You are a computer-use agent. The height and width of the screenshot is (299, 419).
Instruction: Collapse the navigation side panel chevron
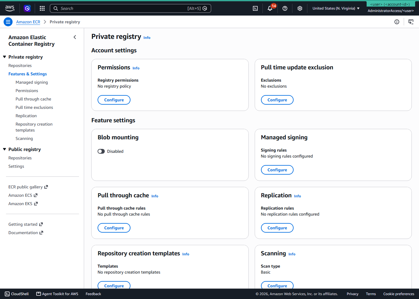pyautogui.click(x=75, y=37)
